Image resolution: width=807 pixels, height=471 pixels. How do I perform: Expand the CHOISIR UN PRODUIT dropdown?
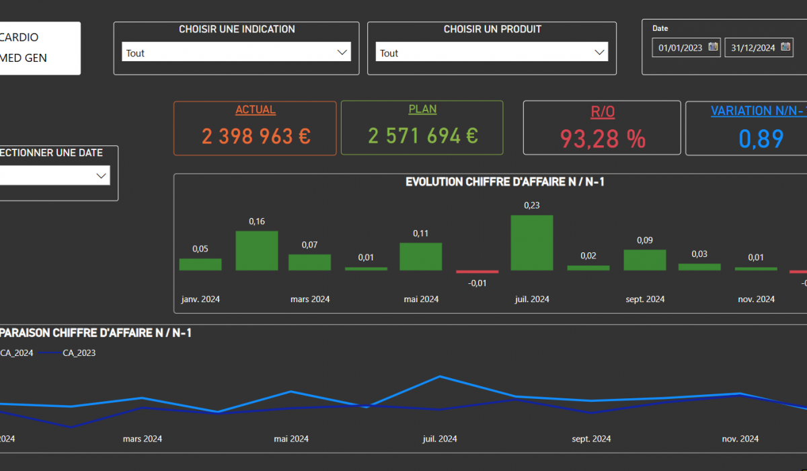pyautogui.click(x=599, y=52)
